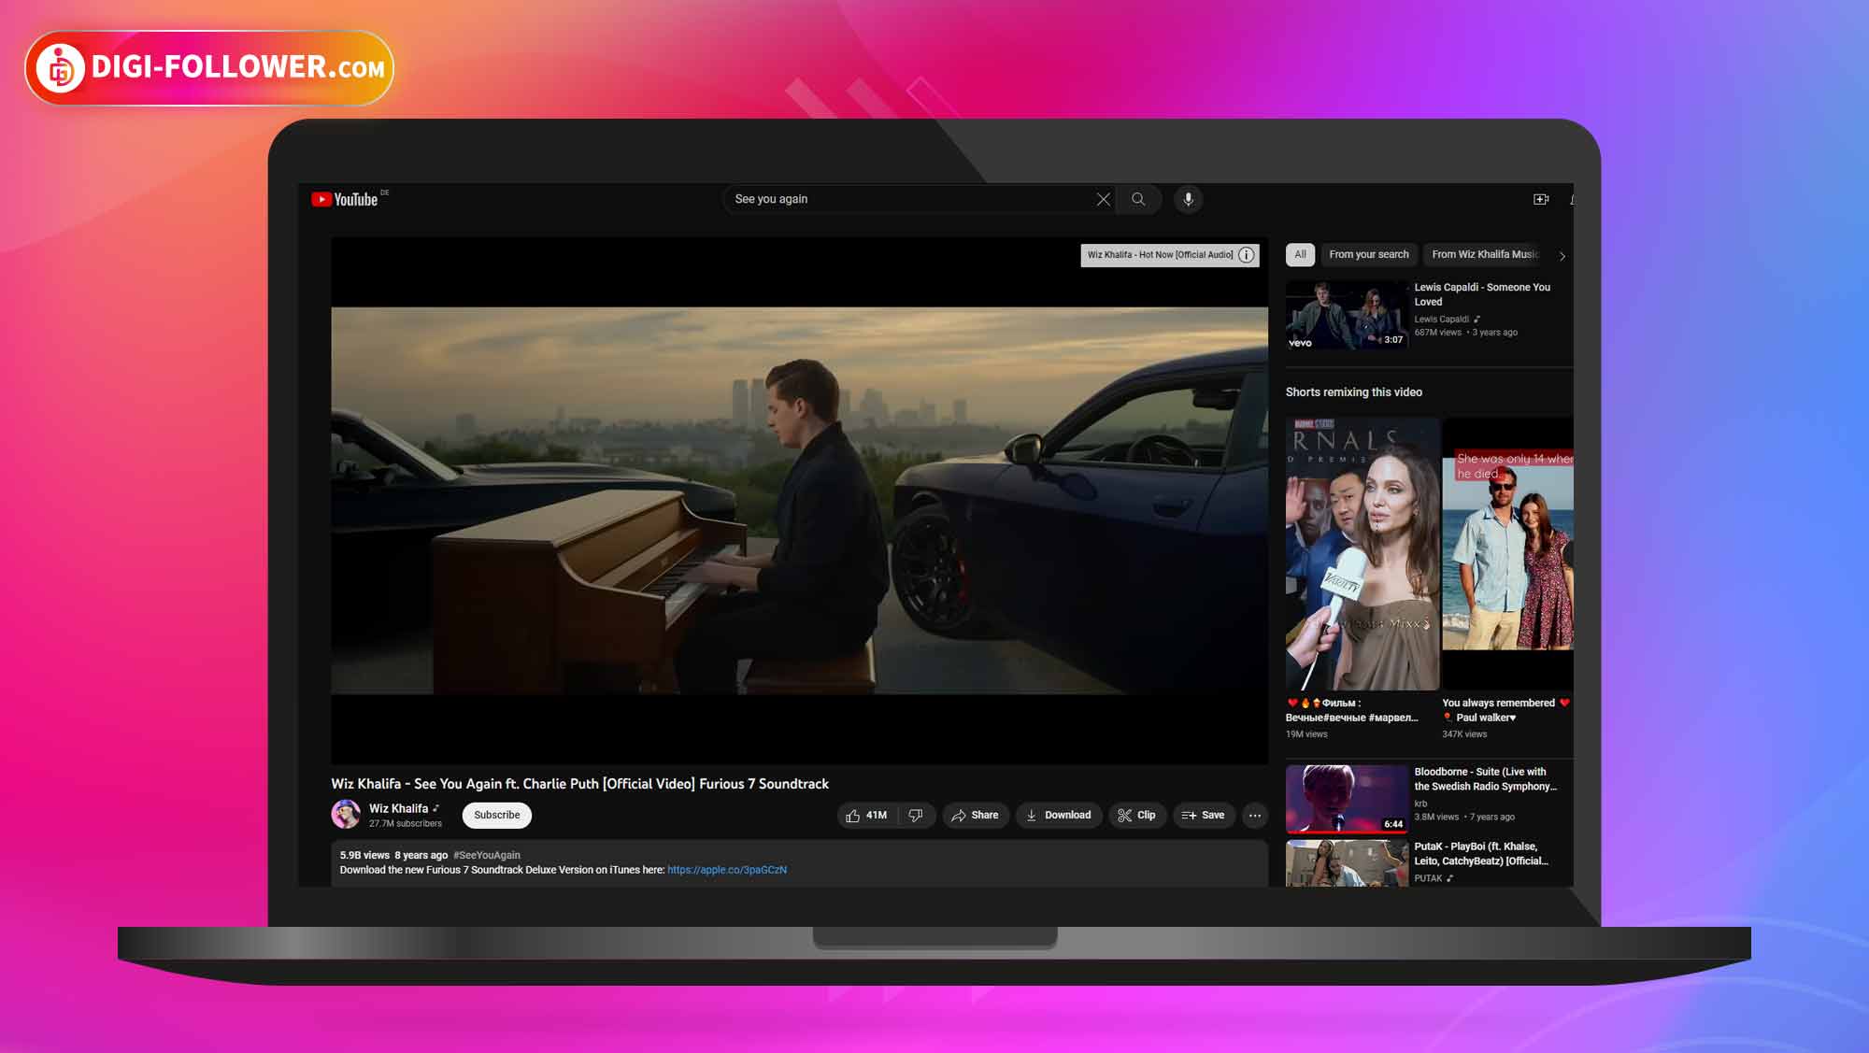
Task: Create a Clip with scissors button
Action: coord(1136,816)
